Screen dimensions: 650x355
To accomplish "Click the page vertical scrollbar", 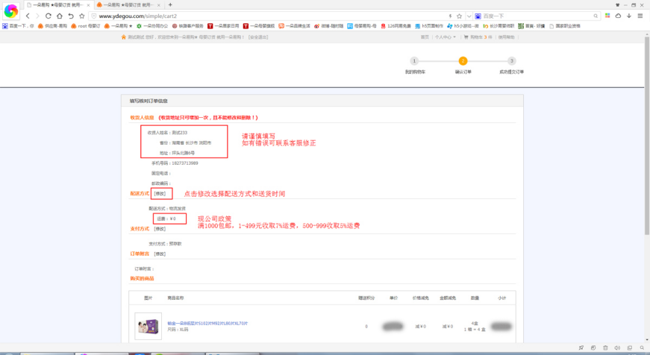I will 647,136.
